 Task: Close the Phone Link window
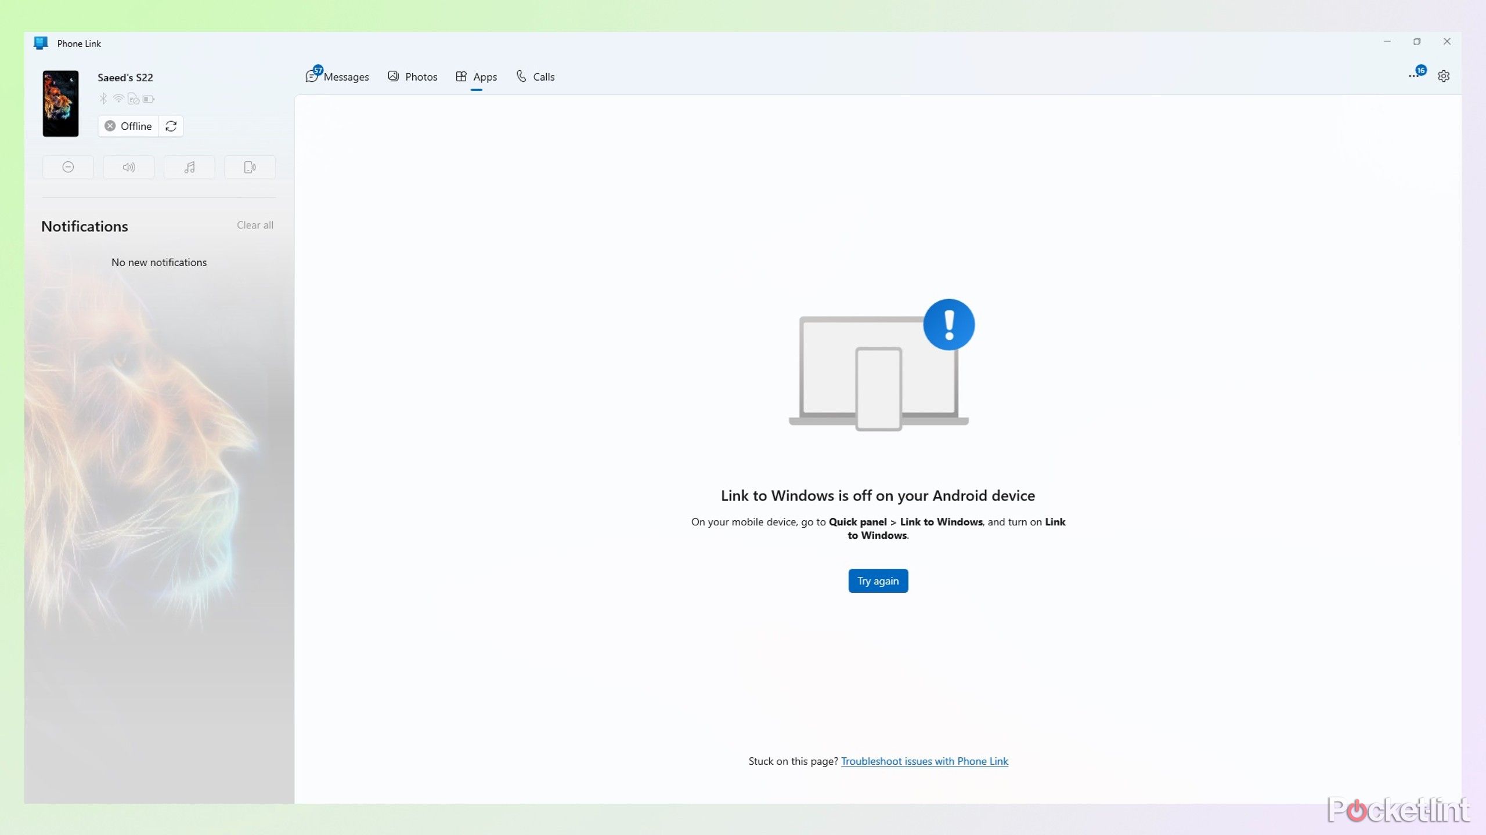point(1447,42)
